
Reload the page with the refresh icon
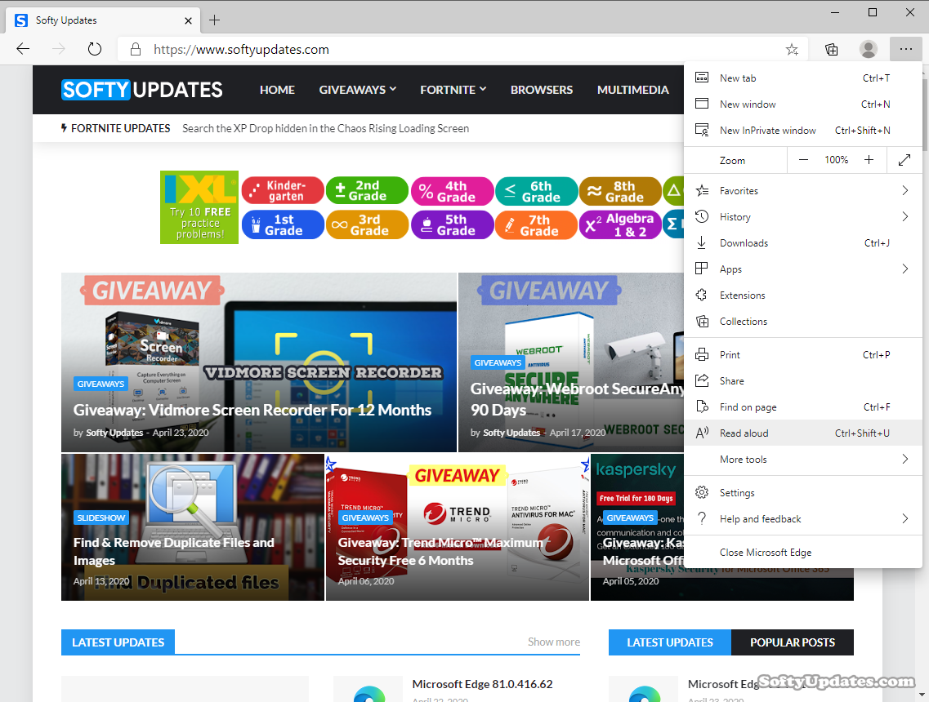point(94,49)
